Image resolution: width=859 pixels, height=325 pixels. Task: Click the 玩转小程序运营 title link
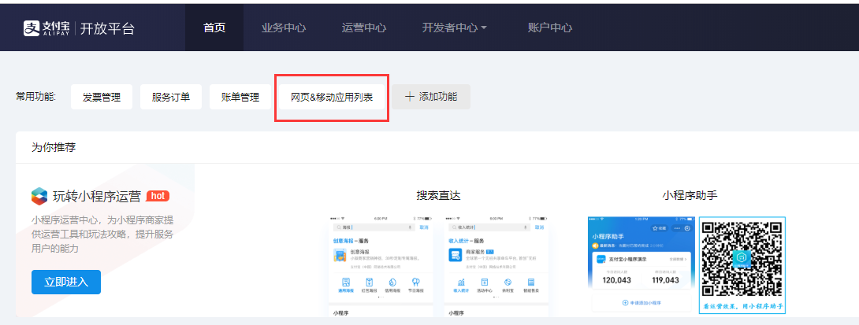(x=97, y=196)
